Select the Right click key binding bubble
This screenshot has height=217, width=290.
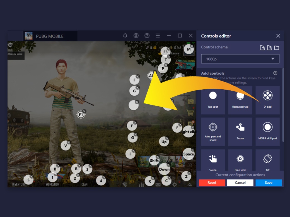(188, 132)
